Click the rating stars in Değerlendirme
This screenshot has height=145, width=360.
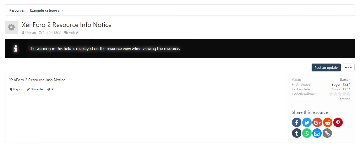coord(340,94)
